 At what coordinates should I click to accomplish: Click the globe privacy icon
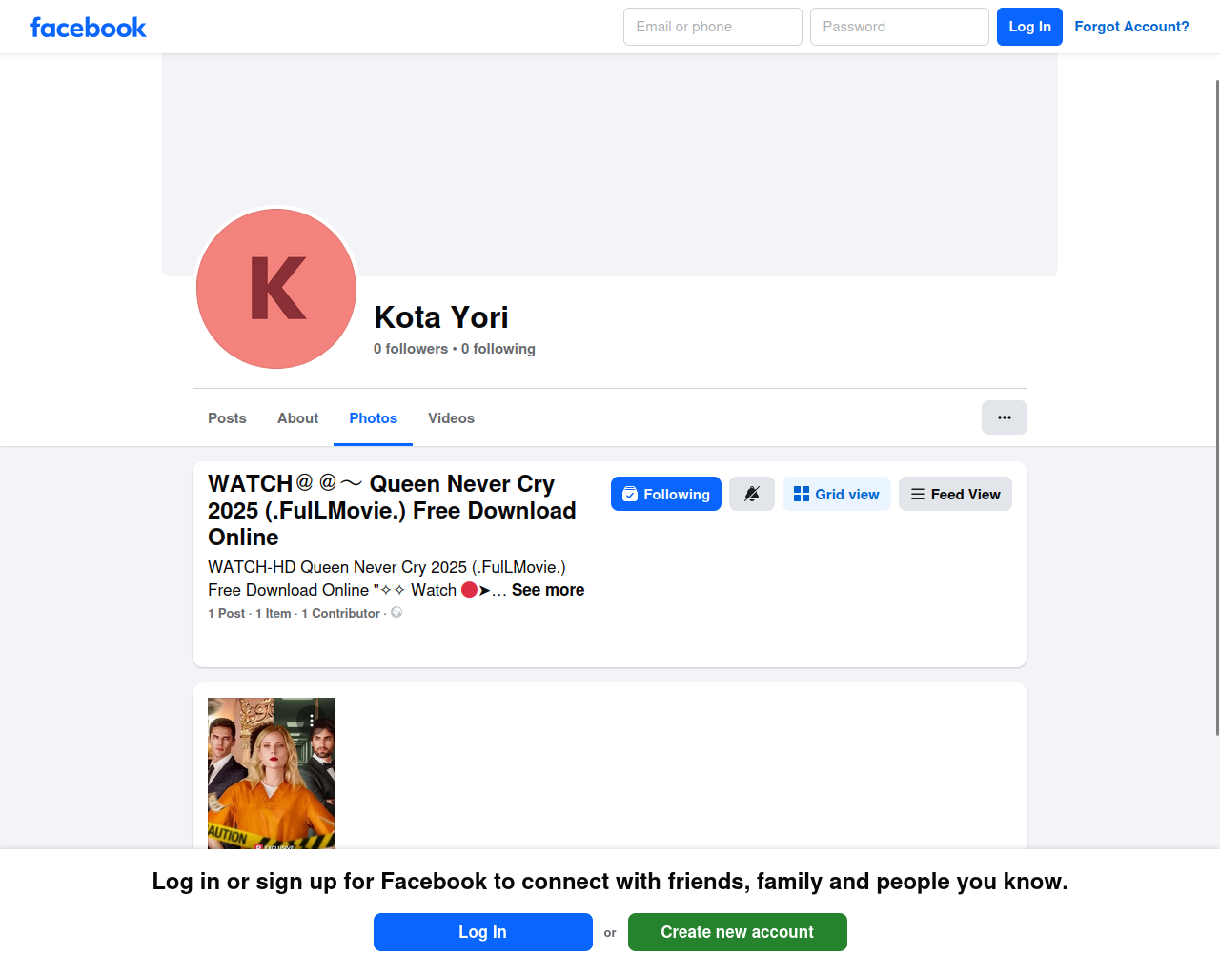tap(396, 613)
